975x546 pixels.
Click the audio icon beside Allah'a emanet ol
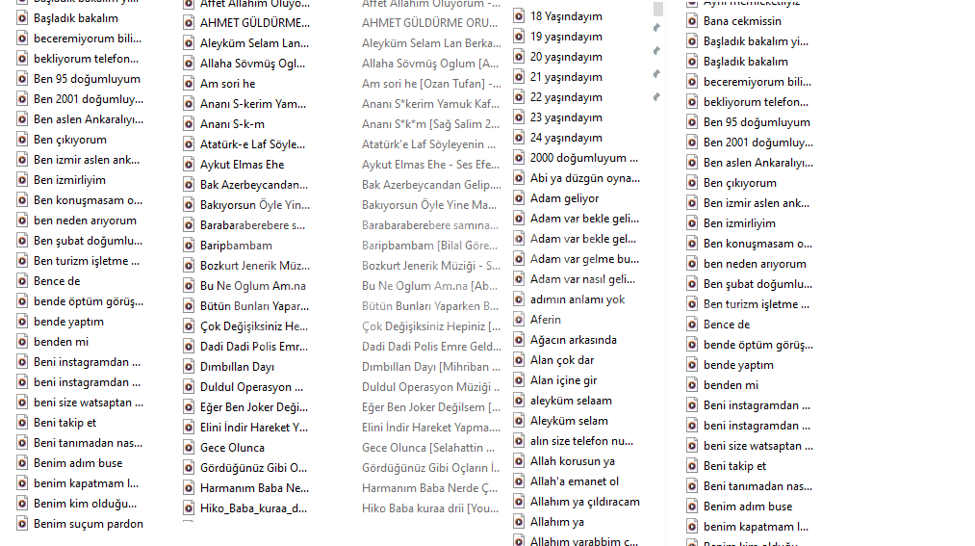519,481
